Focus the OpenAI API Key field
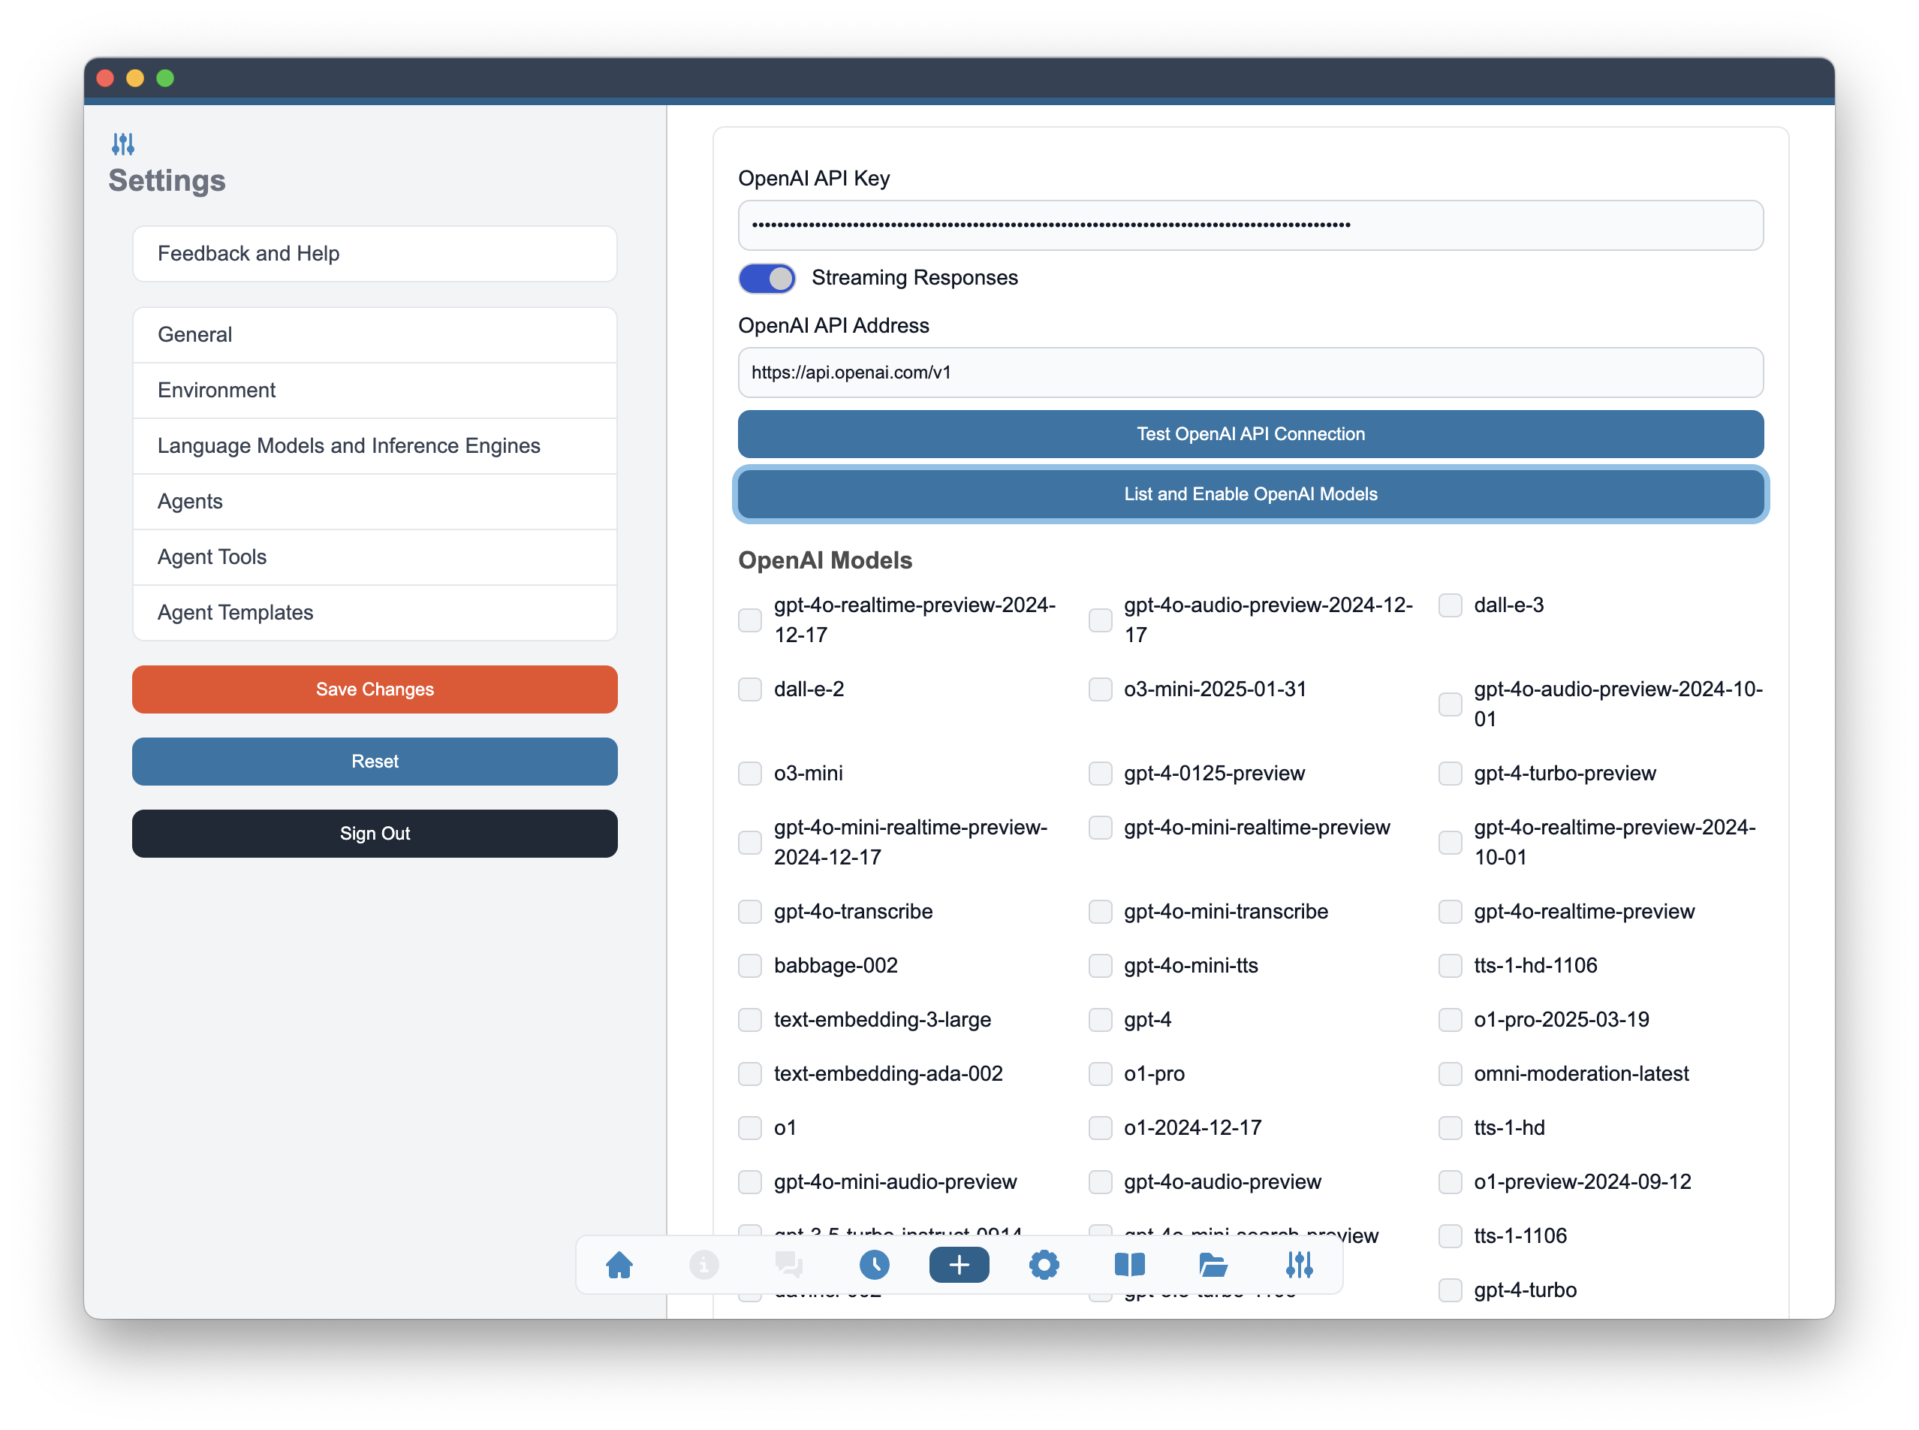Screen dimensions: 1919x1430 pyautogui.click(x=1250, y=225)
